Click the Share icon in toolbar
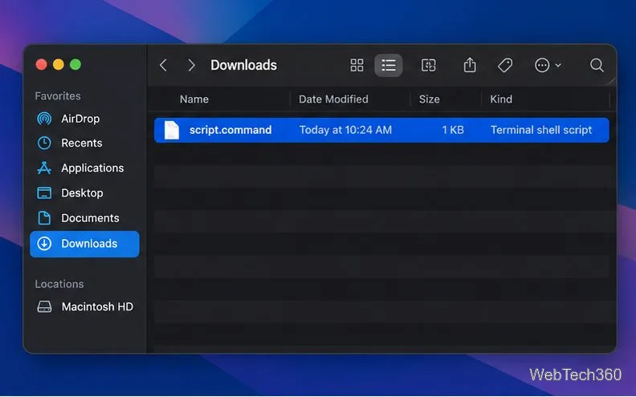 pos(470,65)
